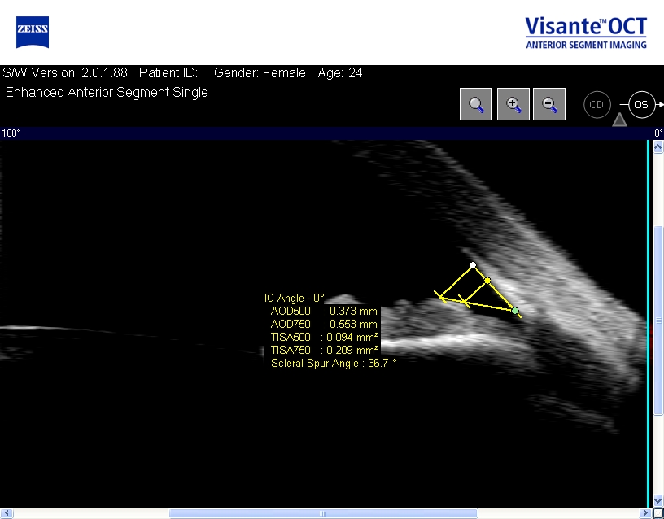This screenshot has width=664, height=519.
Task: Click the horizontal scrollbar right arrow
Action: point(646,513)
